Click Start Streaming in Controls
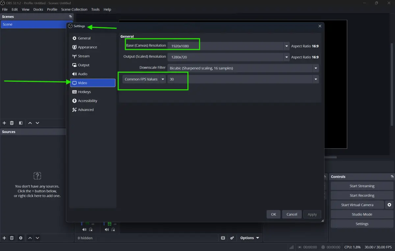This screenshot has width=395, height=251. (x=362, y=186)
